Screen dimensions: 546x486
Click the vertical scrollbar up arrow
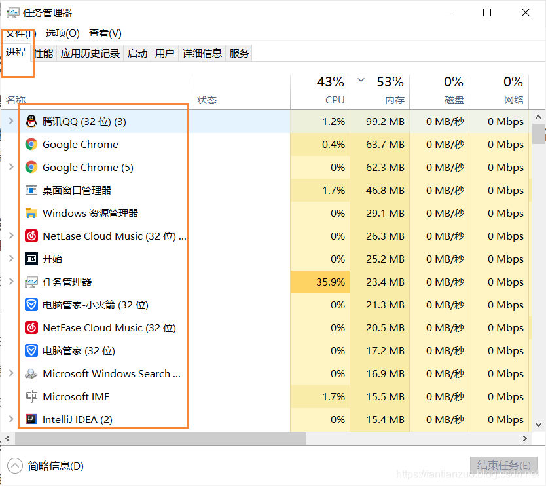pos(538,117)
